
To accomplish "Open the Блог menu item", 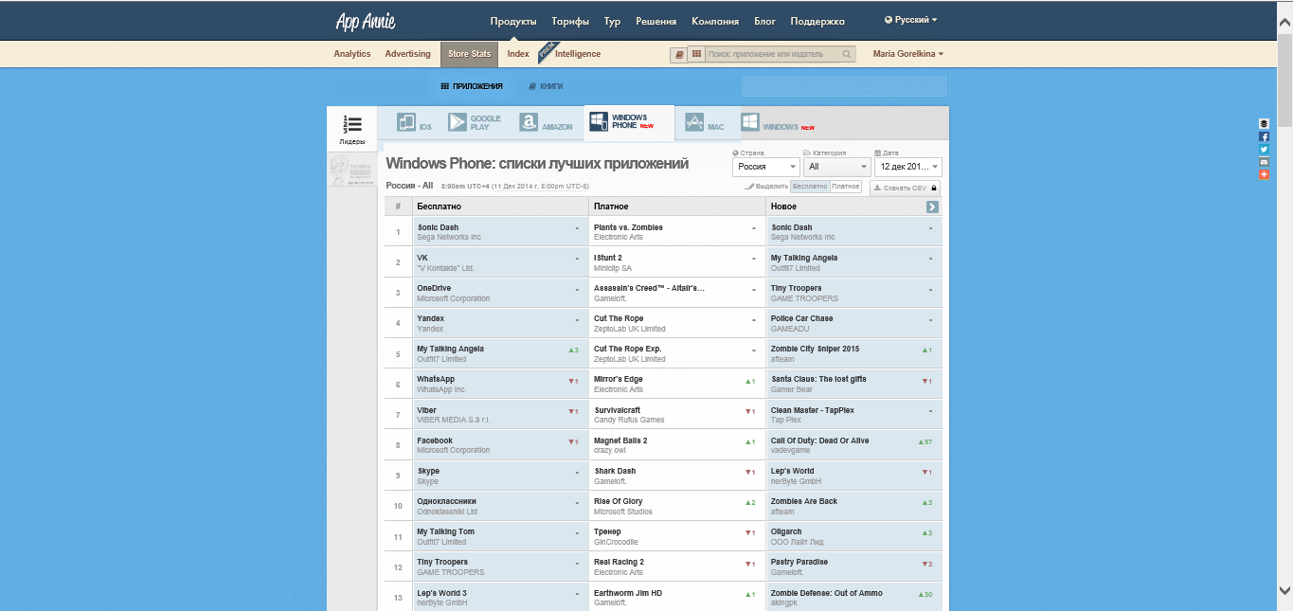I will click(764, 21).
